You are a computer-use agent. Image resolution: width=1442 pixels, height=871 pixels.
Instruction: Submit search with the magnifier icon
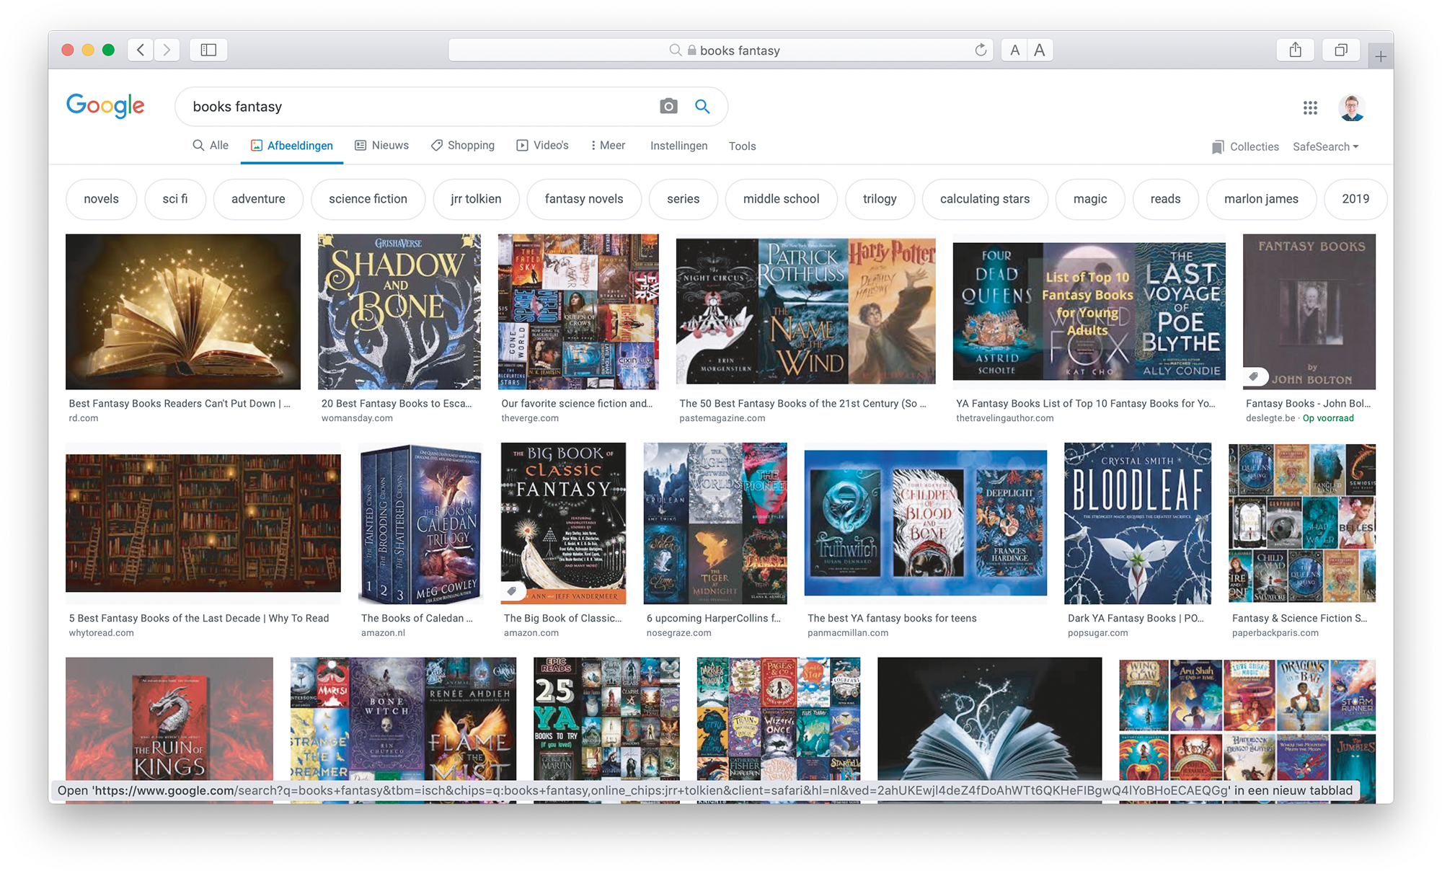coord(702,107)
